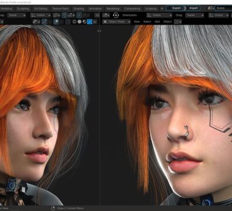Screen dimensions: 232x211
Task: Switch to the UV Editing workspace tab
Action: (x=41, y=9)
